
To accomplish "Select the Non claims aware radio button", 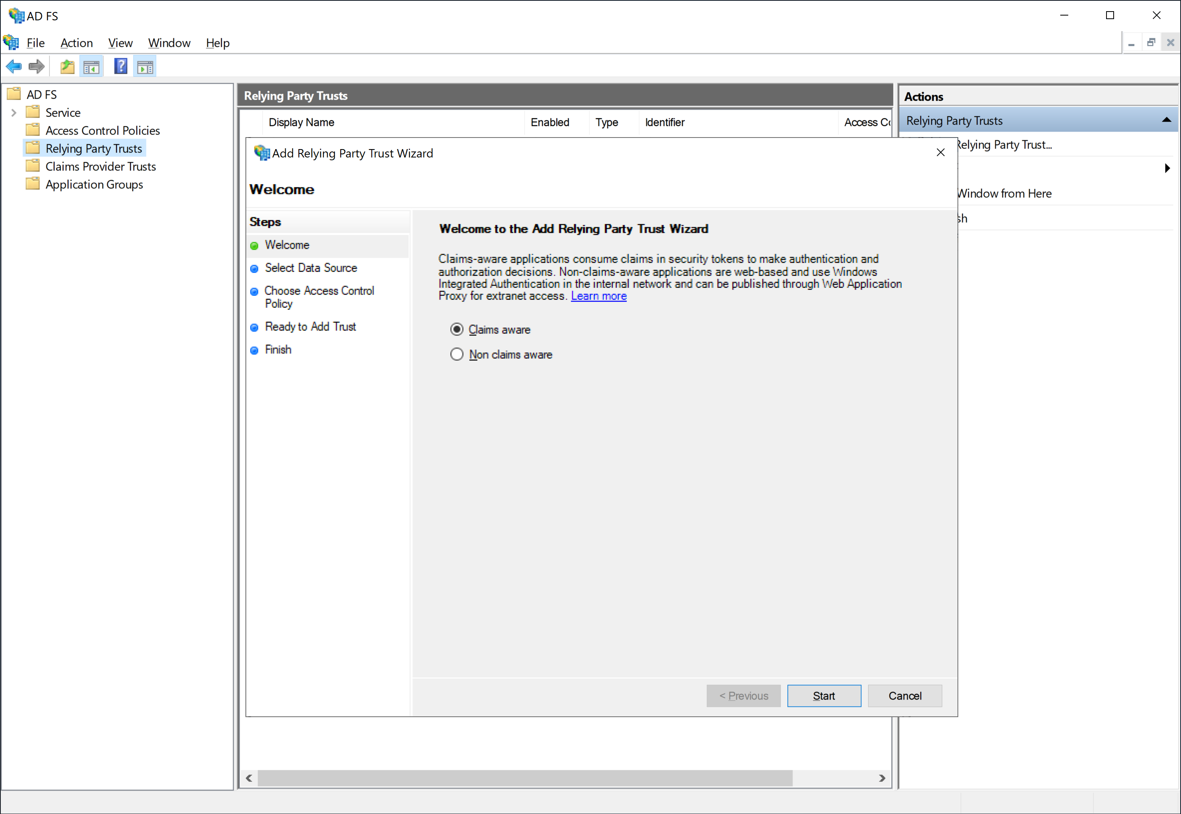I will click(457, 354).
